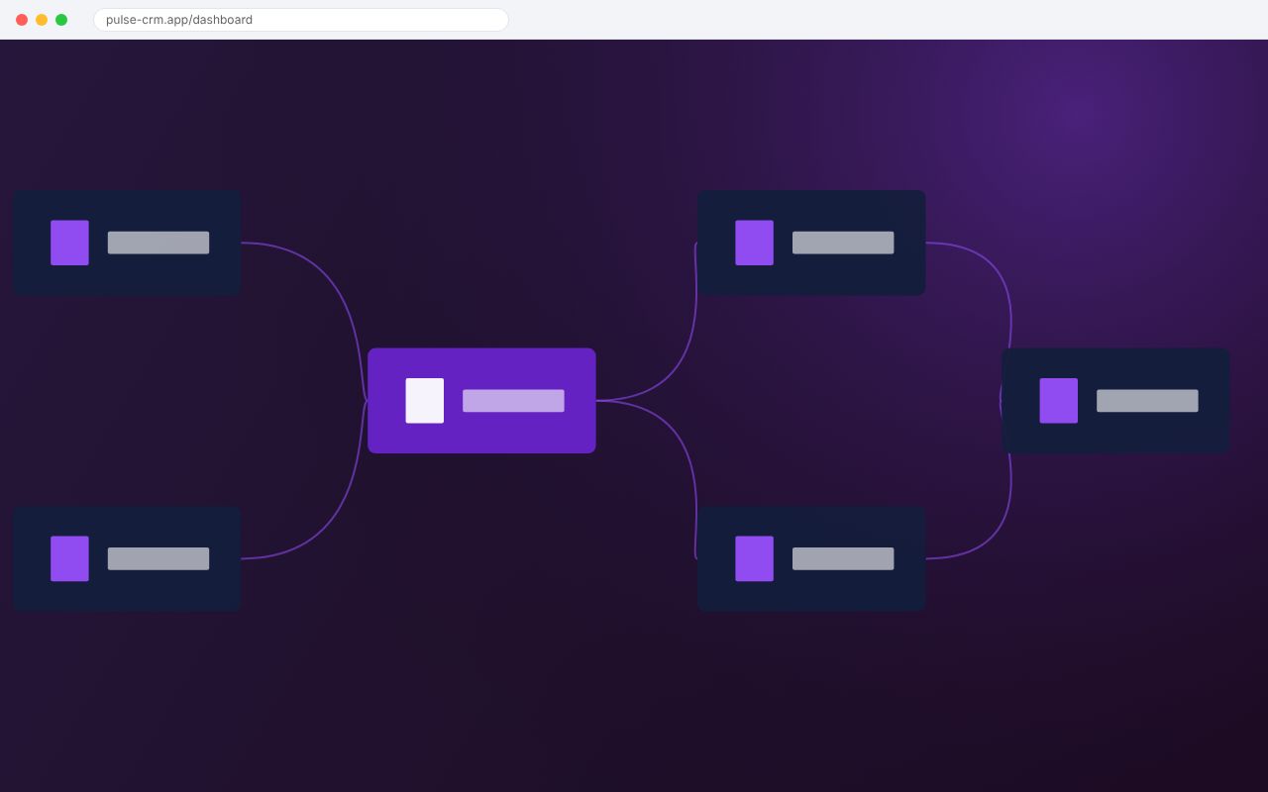1268x792 pixels.
Task: Click the label bar inside the highlighted node
Action: pos(513,400)
